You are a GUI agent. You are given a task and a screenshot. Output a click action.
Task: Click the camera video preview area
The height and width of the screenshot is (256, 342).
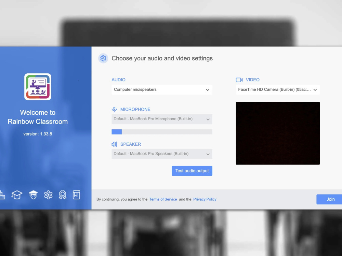point(278,133)
